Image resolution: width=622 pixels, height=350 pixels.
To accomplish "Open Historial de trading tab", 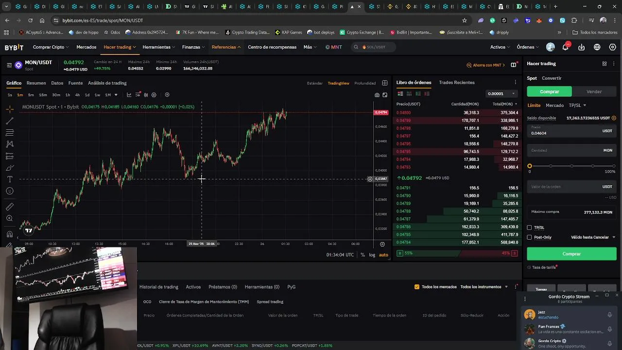I will coord(159,287).
